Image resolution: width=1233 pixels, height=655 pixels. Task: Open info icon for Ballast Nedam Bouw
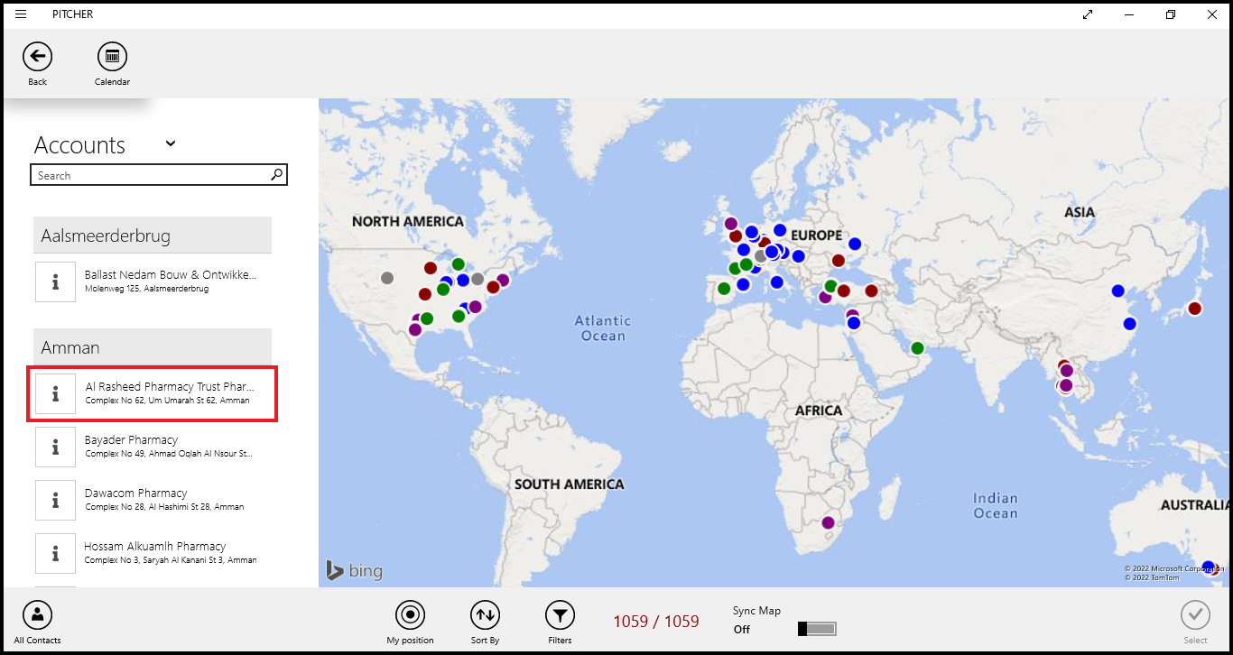[x=55, y=281]
